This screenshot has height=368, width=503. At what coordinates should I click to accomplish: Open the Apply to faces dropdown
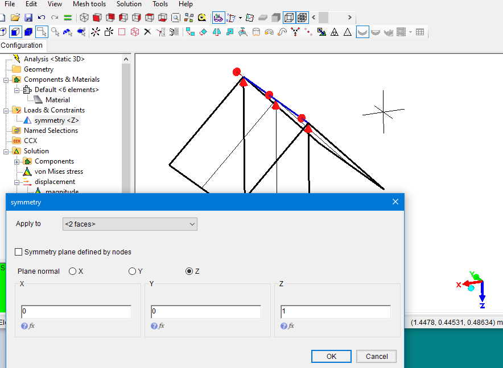click(x=130, y=224)
